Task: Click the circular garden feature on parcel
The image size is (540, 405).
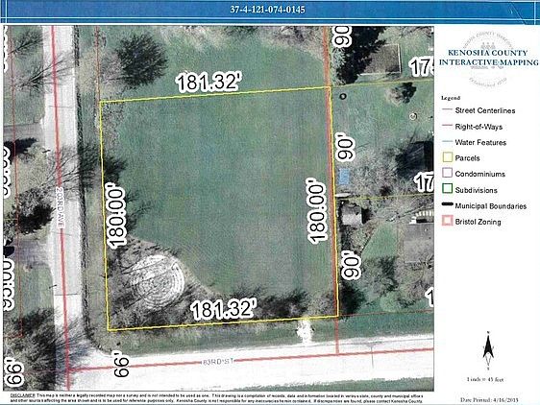Action: (x=156, y=282)
